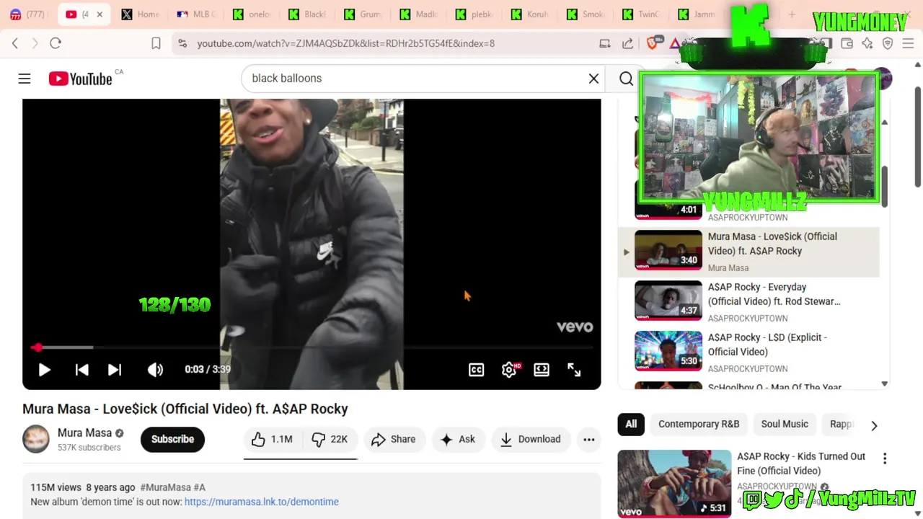
Task: Open more actions three-dot menu under video
Action: (x=589, y=439)
